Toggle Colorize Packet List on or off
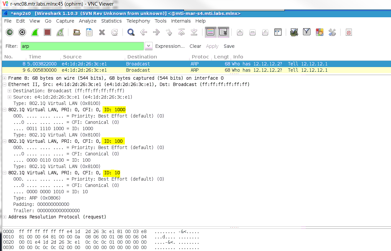 (210, 32)
